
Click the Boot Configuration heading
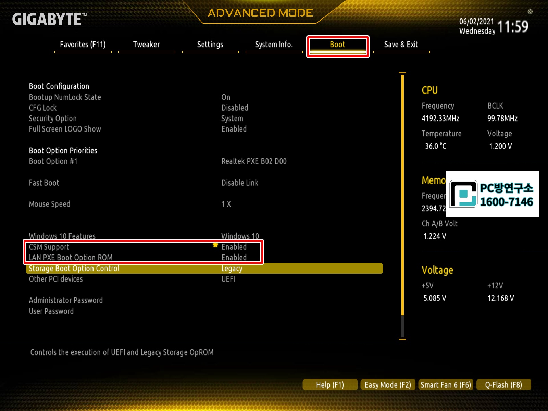(x=59, y=86)
